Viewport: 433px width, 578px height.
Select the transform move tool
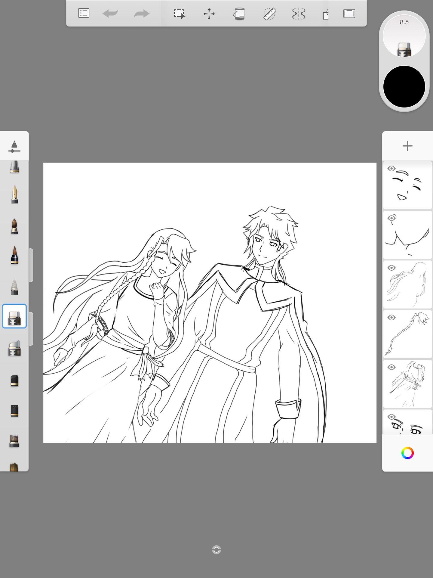[209, 14]
